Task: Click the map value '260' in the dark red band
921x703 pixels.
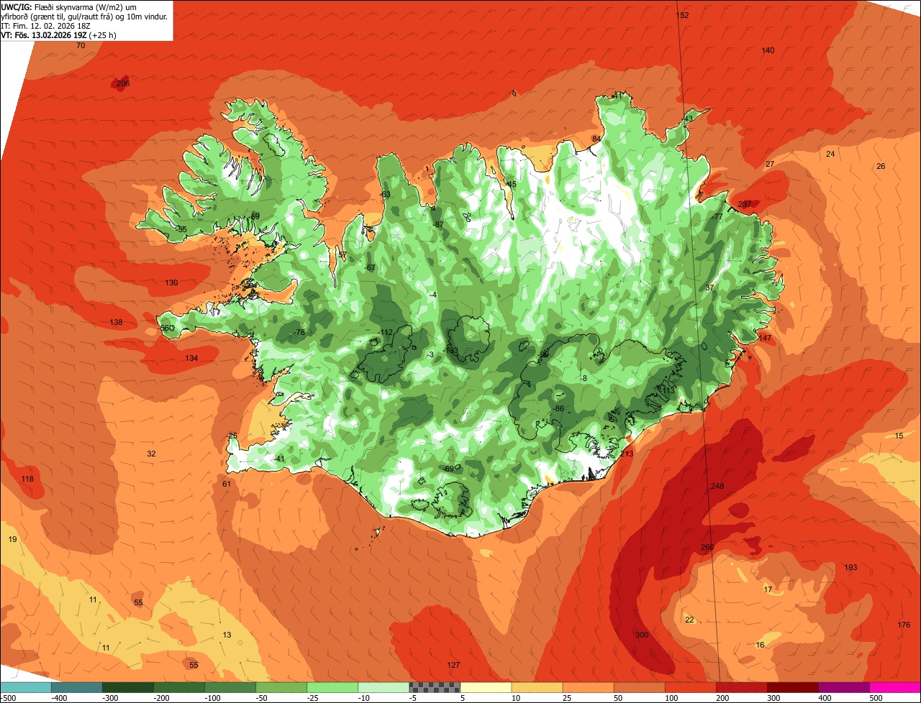Action: (x=707, y=548)
